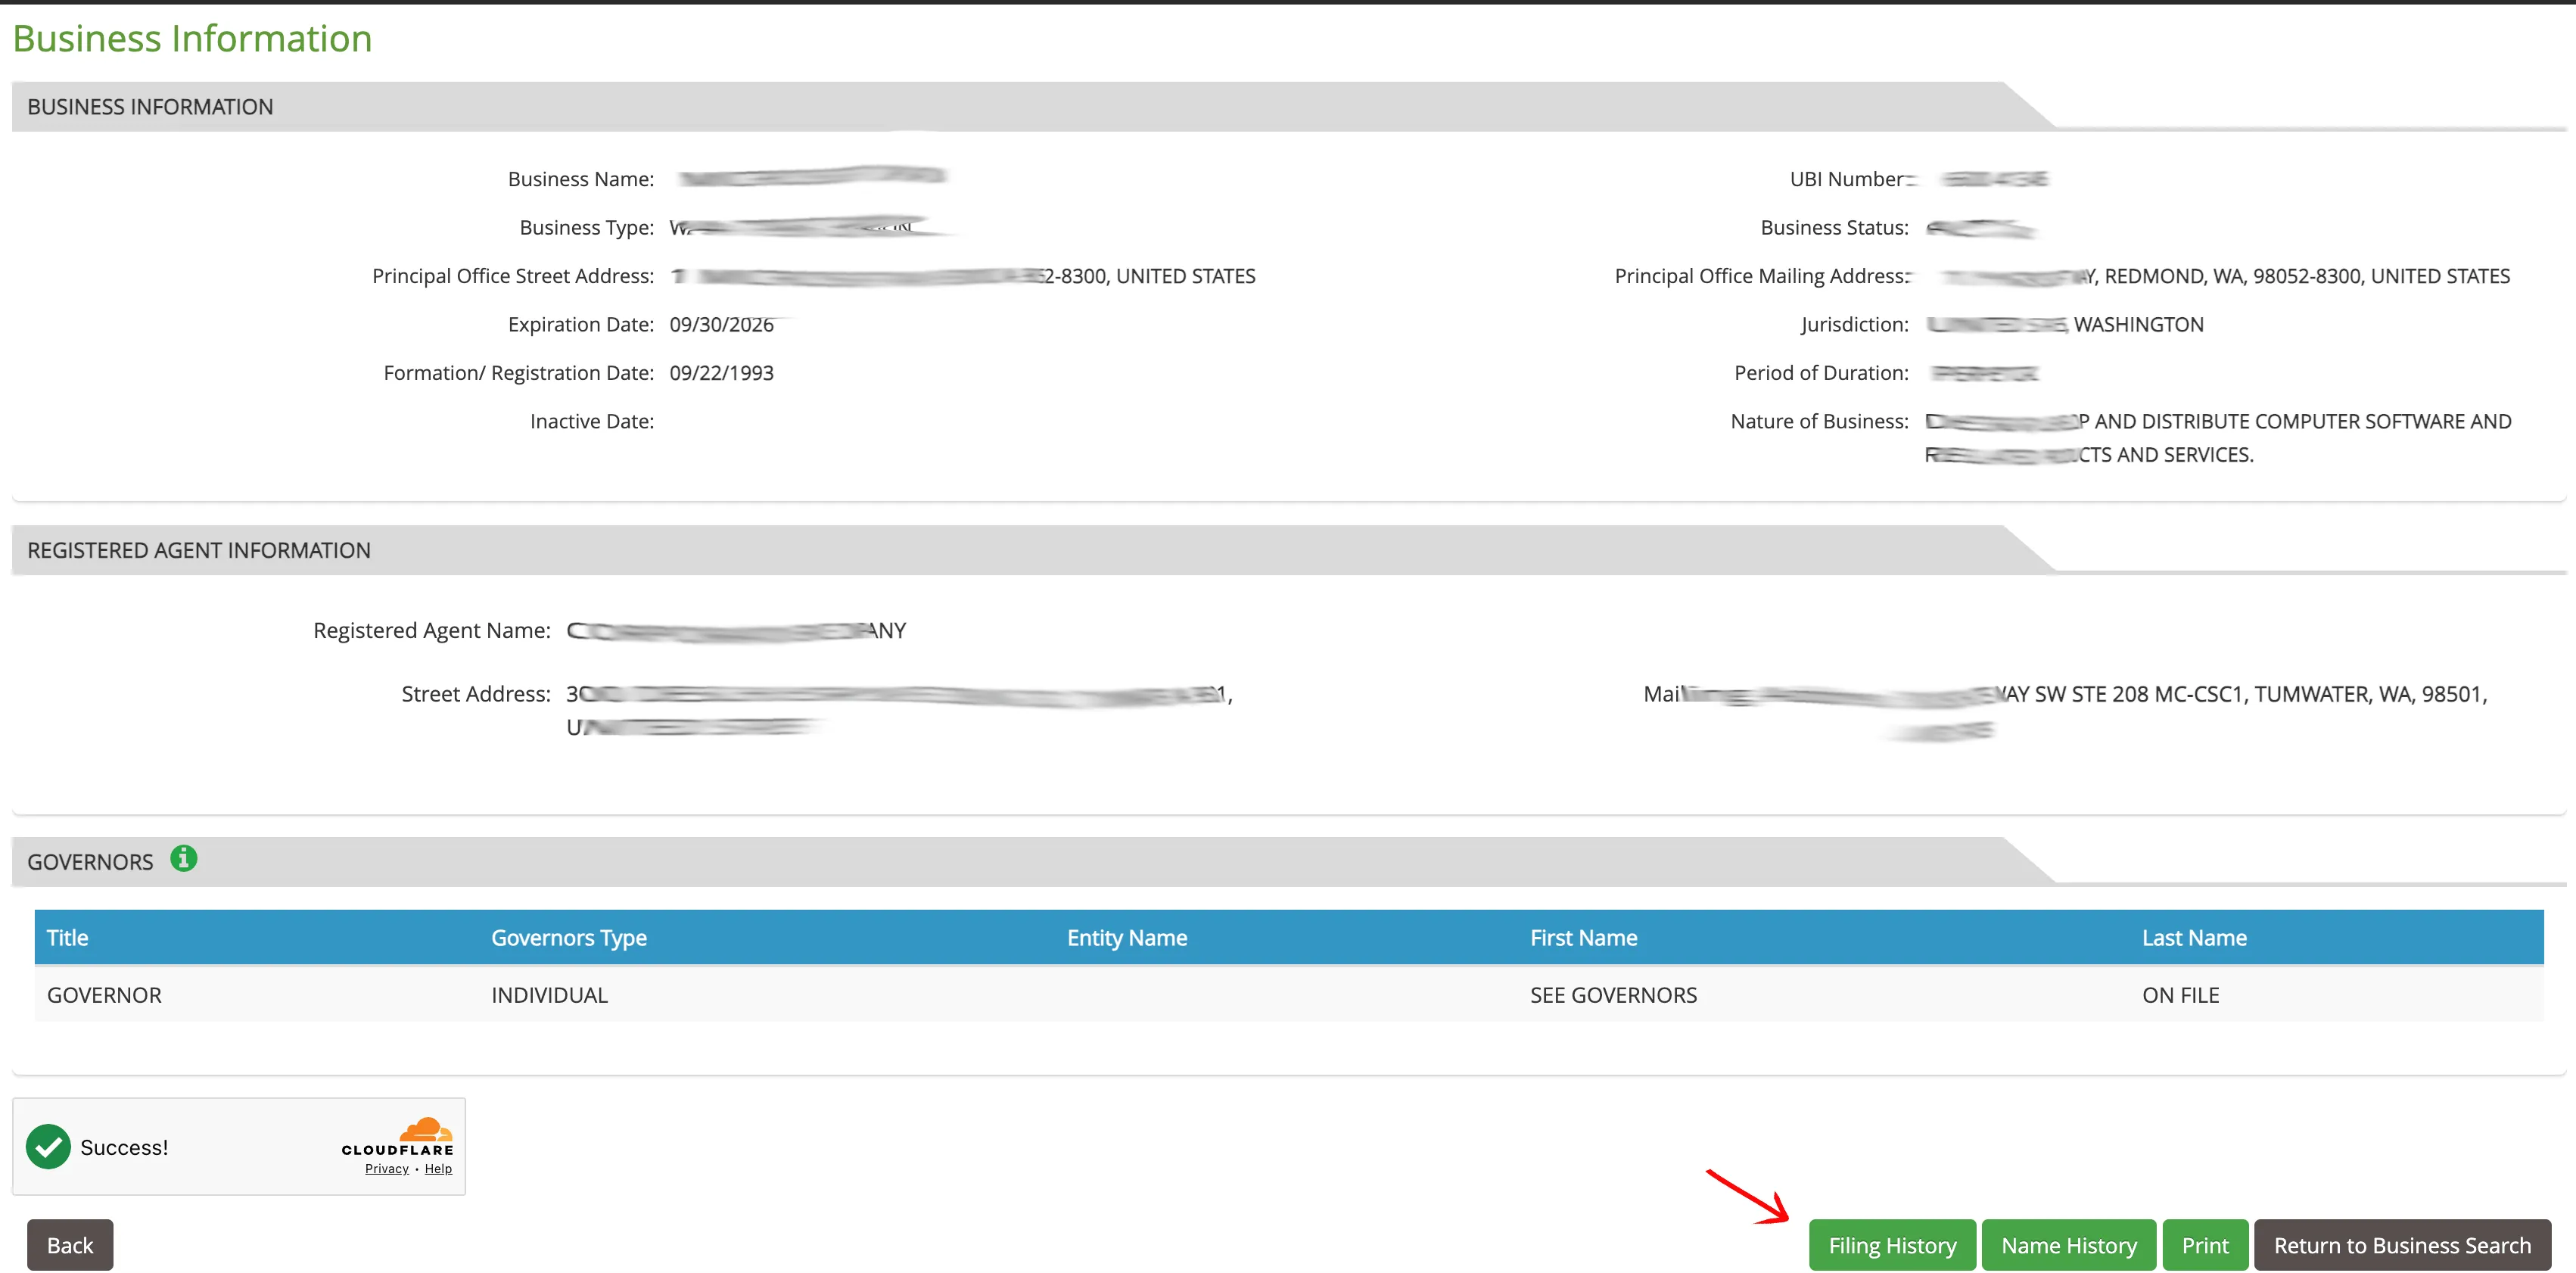This screenshot has width=2576, height=1273.
Task: Open the Filing History page
Action: pyautogui.click(x=1892, y=1245)
